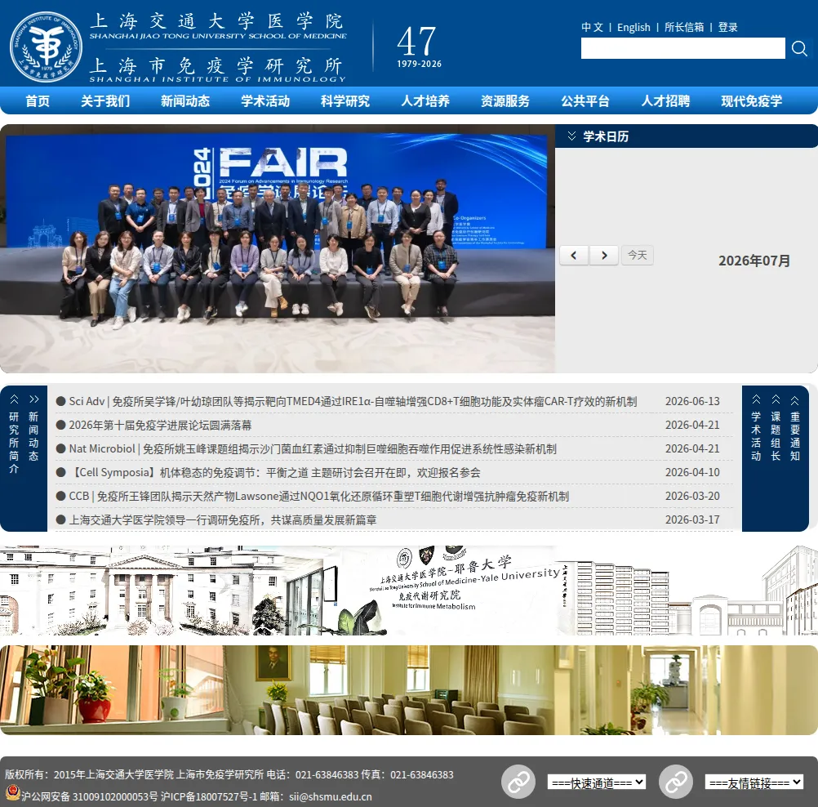Click the chain link icon beside 友情链接
This screenshot has height=807, width=818.
(x=676, y=782)
